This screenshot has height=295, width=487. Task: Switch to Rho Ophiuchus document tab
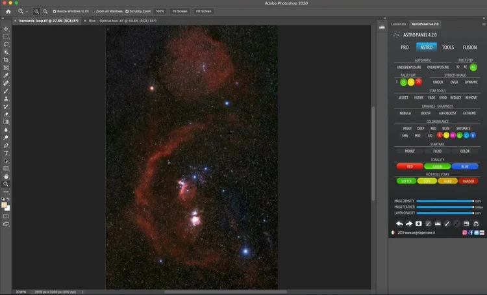point(122,21)
